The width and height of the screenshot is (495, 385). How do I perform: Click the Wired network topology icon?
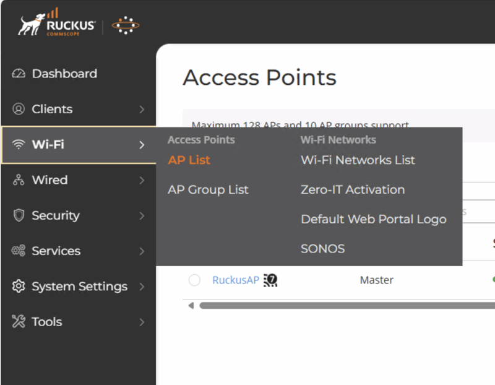pos(19,180)
